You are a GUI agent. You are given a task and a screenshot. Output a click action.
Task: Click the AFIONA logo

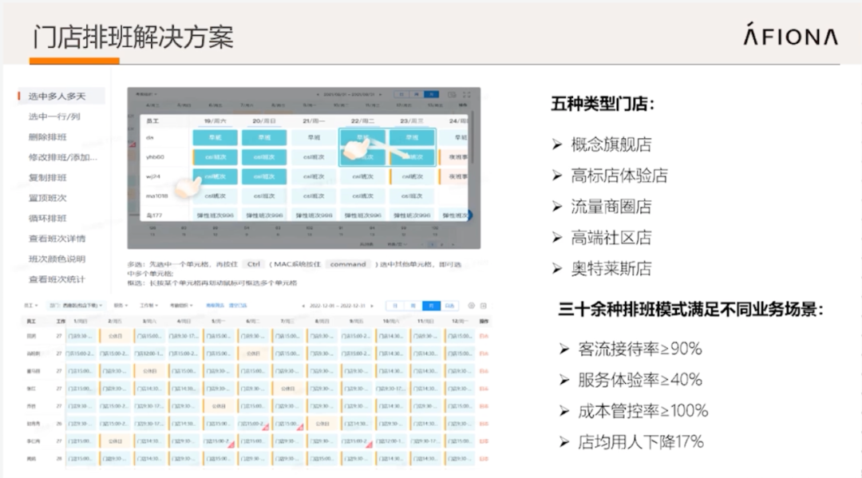(x=791, y=34)
